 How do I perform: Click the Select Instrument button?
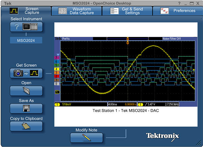click(x=26, y=27)
